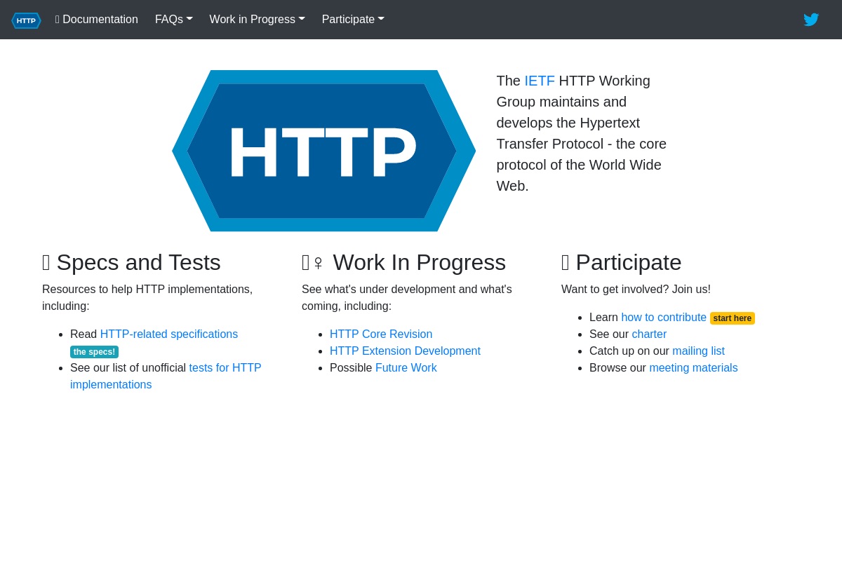Open HTTP Extension Development link
This screenshot has width=842, height=563.
point(405,351)
